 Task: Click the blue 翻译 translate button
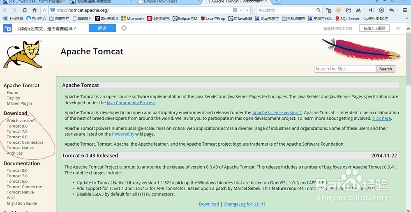coord(102,28)
